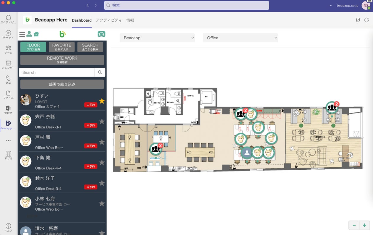
Task: Zoom out the map with minus button
Action: pos(354,225)
